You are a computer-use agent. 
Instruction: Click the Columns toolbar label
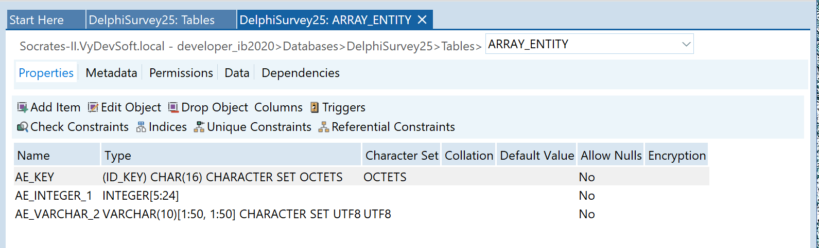click(x=278, y=107)
